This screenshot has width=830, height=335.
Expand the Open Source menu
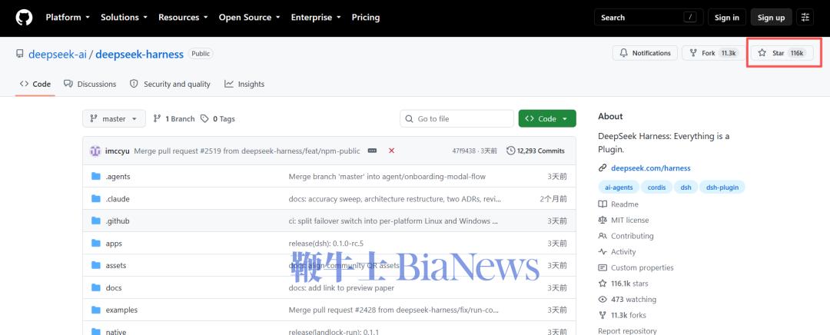click(x=249, y=18)
